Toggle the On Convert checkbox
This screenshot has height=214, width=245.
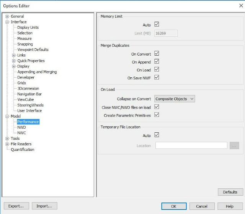click(157, 53)
